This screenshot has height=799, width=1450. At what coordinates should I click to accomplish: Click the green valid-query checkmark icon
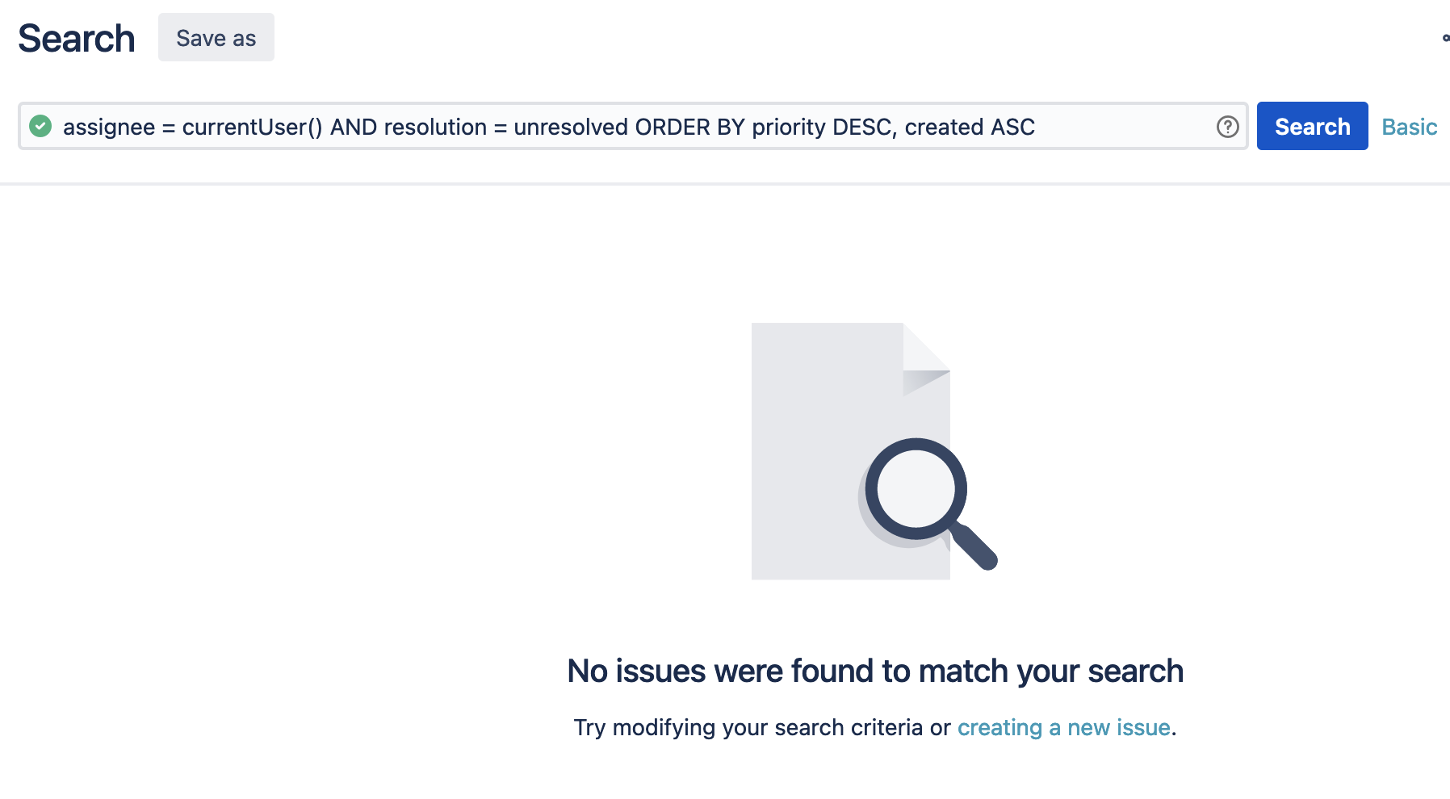point(40,126)
